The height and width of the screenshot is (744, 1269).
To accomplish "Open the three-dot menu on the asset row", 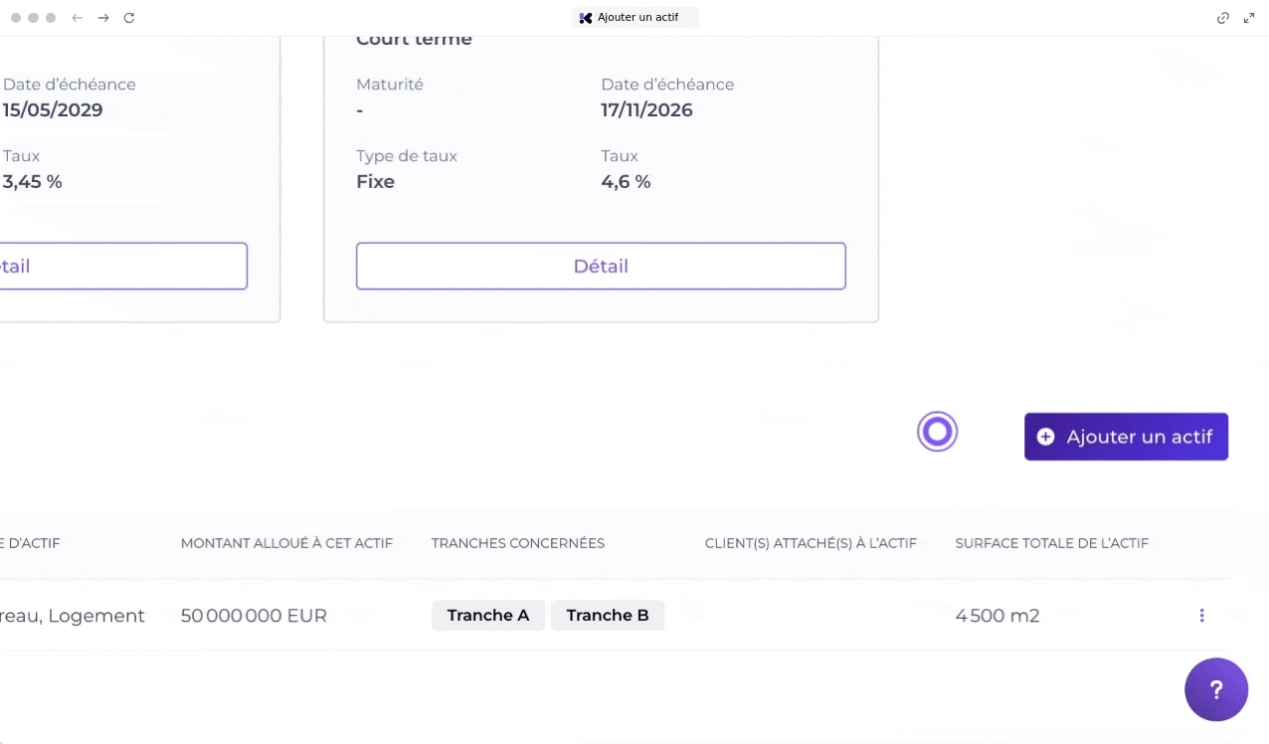I will pyautogui.click(x=1201, y=616).
